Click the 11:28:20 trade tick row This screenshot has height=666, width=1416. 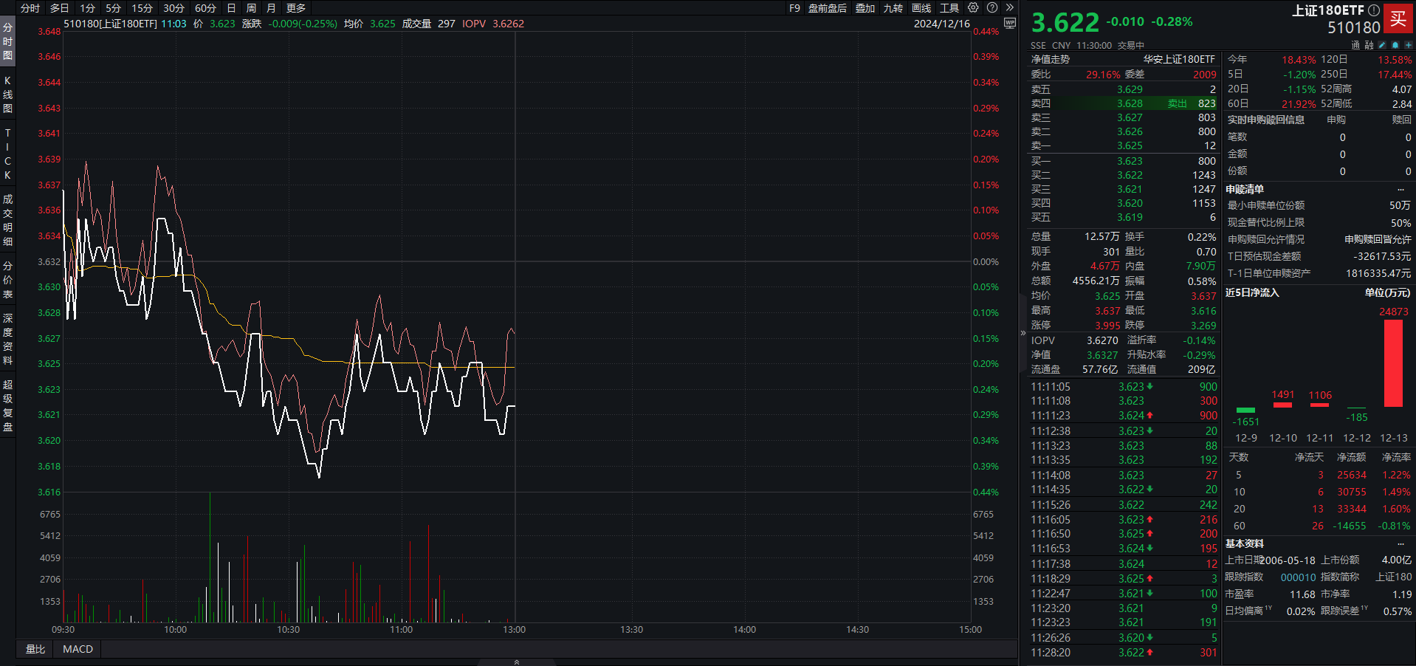tap(1123, 653)
